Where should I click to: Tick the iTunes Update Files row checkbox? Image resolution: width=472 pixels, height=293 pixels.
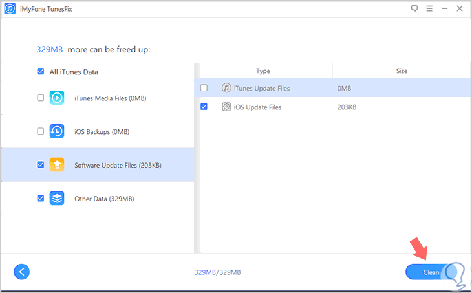coord(204,87)
